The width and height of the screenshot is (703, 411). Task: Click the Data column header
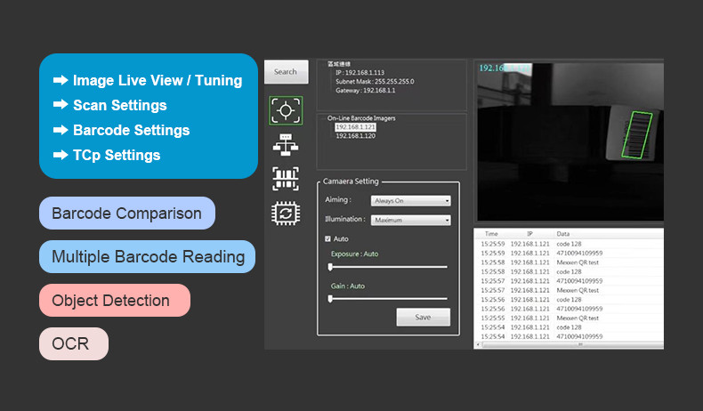tap(564, 233)
